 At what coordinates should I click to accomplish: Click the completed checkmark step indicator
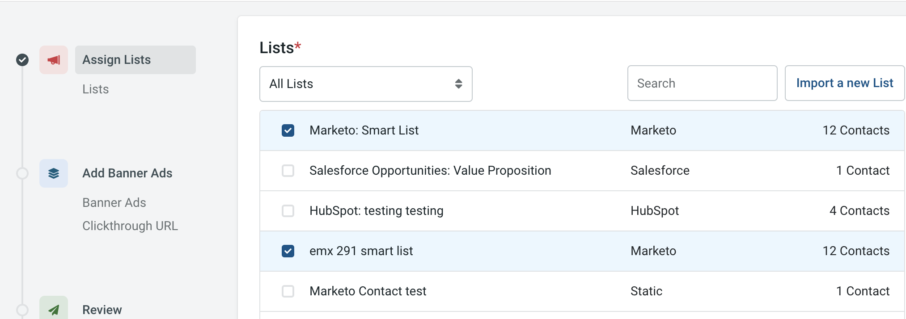(x=22, y=60)
